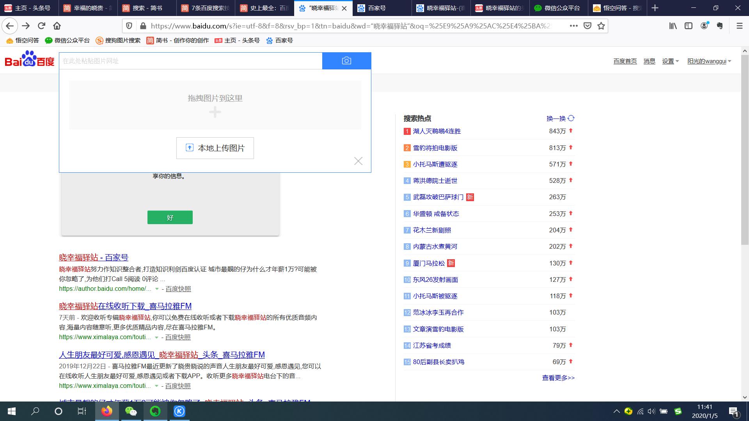Open tracking protection shield icon
The height and width of the screenshot is (421, 749).
[x=129, y=26]
